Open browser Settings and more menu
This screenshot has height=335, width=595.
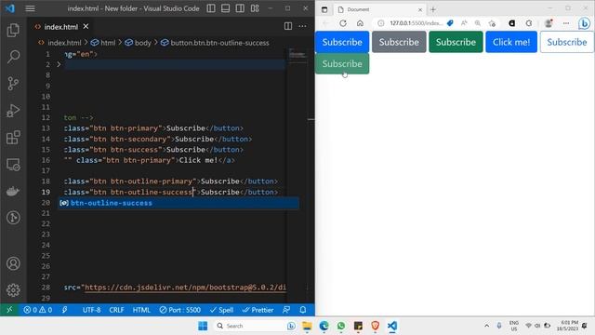pyautogui.click(x=566, y=23)
